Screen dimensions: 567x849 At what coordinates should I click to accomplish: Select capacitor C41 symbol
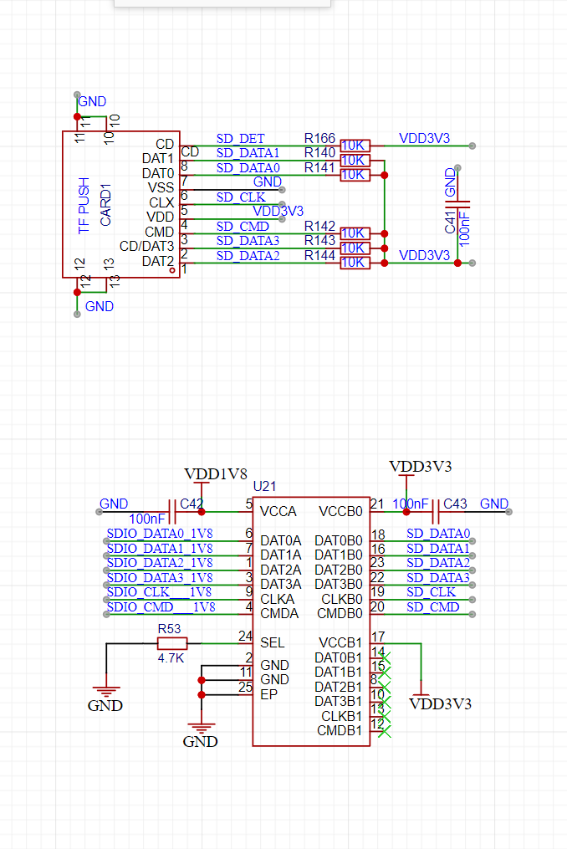(457, 204)
